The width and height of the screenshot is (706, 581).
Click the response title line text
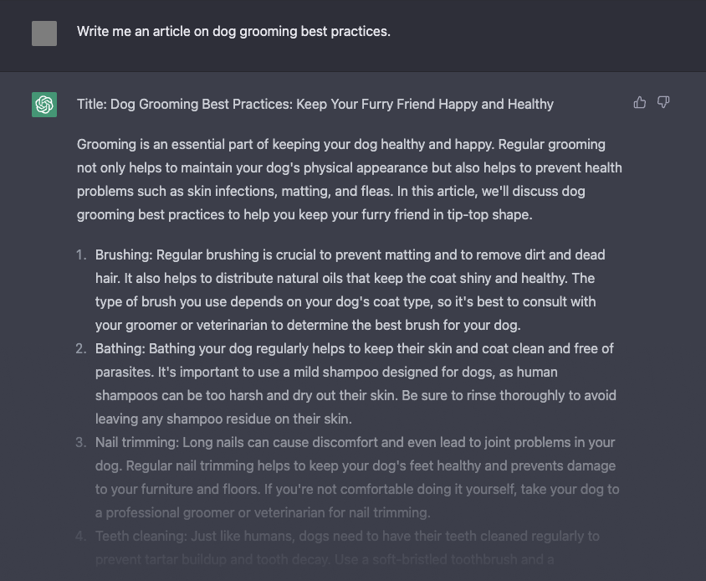tap(315, 104)
